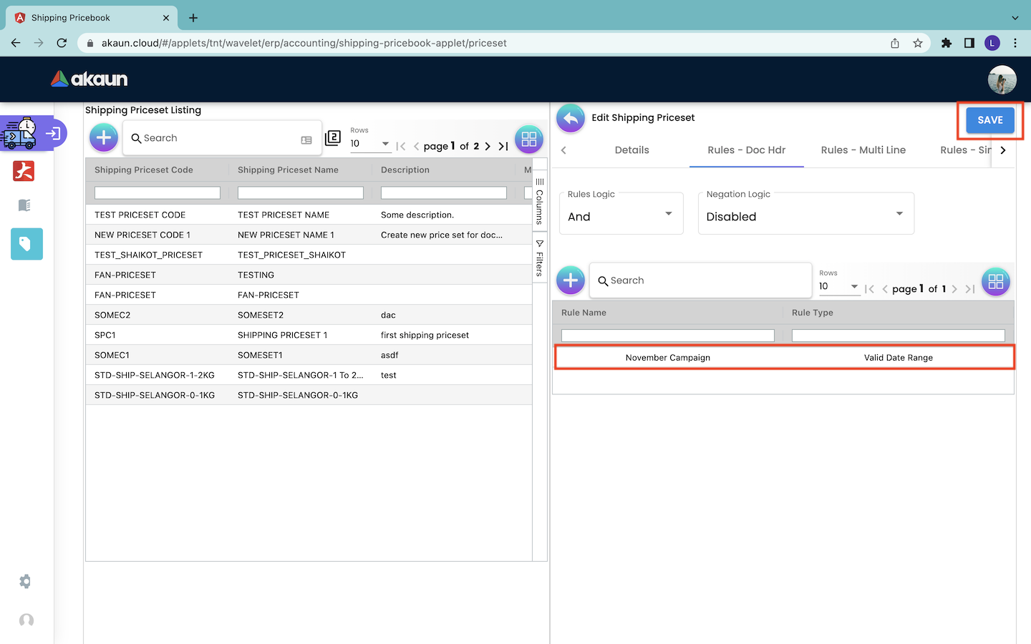
Task: Click the add priceset plus button
Action: tap(104, 138)
